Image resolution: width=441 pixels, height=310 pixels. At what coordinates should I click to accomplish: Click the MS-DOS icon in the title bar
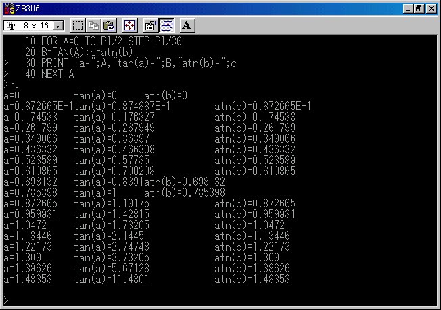point(9,9)
